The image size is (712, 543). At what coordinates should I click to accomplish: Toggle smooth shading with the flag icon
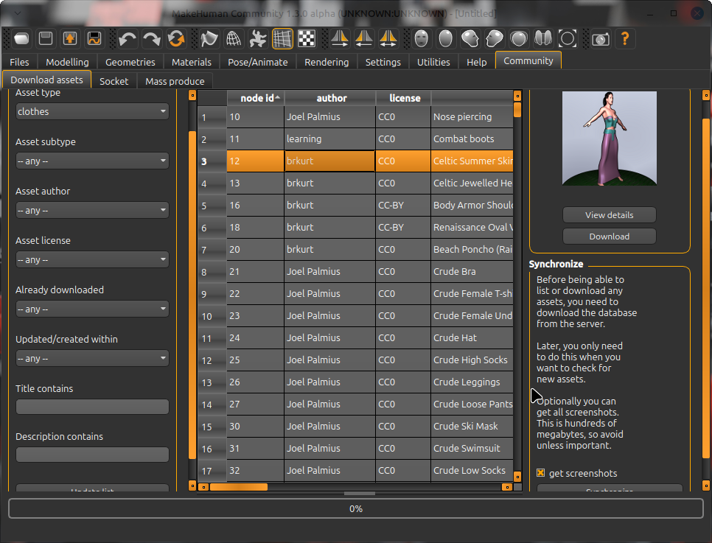pos(208,38)
